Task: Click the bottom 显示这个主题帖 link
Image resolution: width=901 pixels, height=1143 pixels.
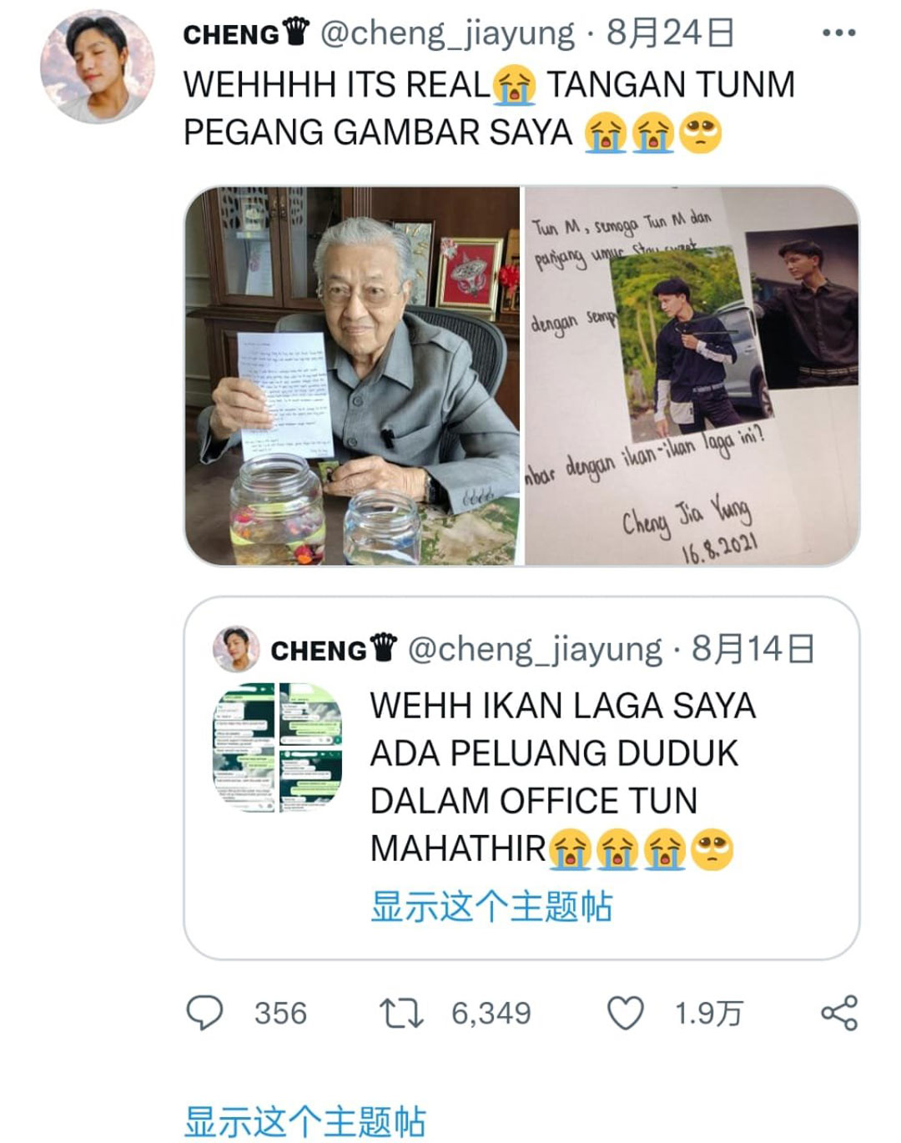Action: pyautogui.click(x=305, y=1121)
